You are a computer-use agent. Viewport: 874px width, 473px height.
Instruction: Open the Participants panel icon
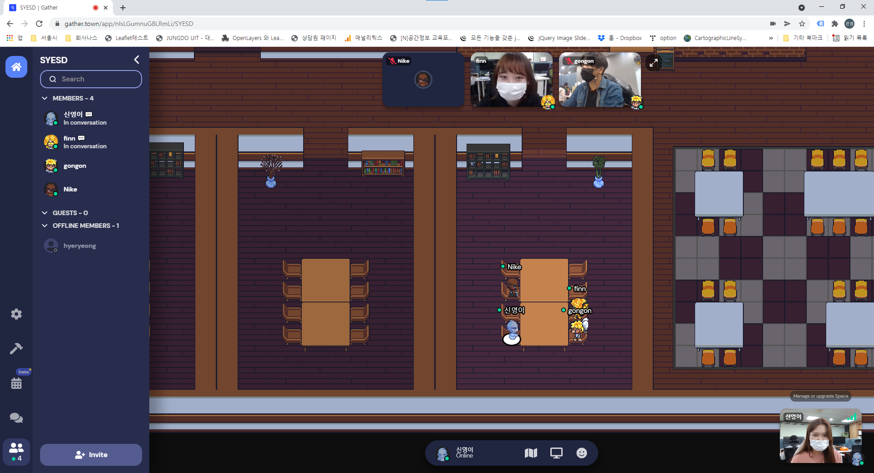pos(16,452)
